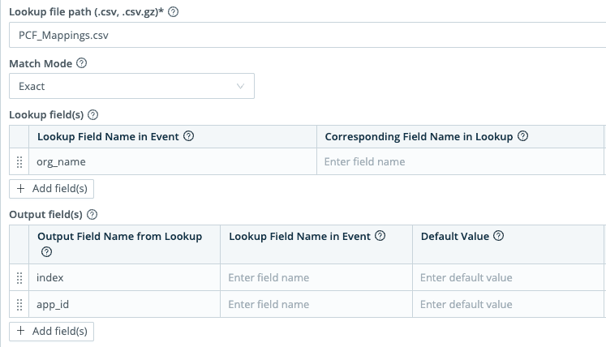Click Lookup Field Name in Event input for index

[x=315, y=278]
